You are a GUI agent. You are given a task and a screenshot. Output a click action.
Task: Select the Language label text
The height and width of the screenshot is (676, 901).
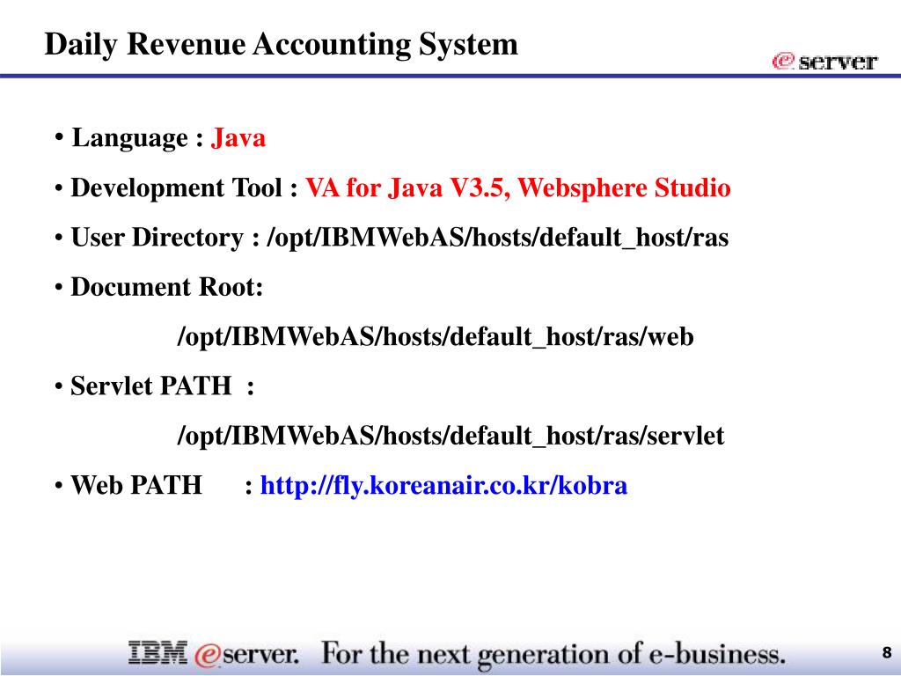(137, 138)
